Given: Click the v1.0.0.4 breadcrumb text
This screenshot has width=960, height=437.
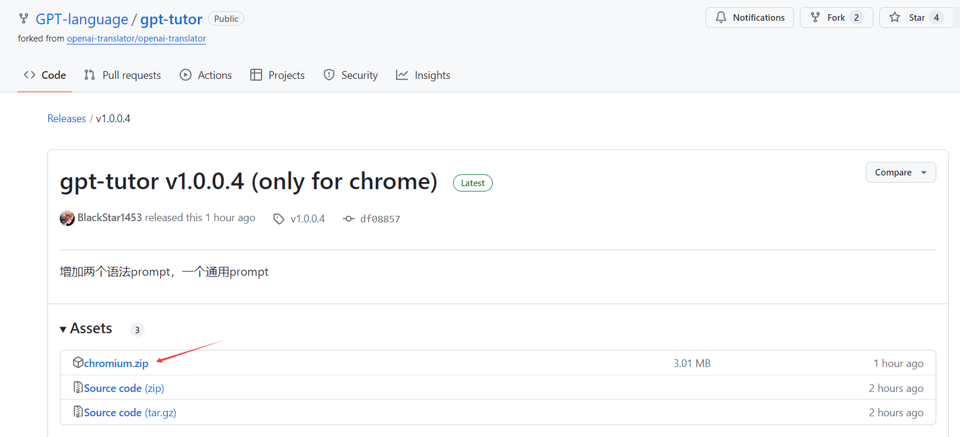Looking at the screenshot, I should [113, 119].
